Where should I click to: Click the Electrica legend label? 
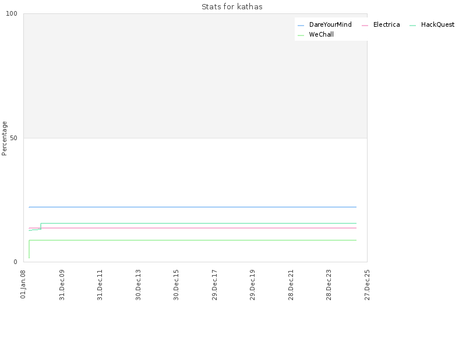(386, 24)
